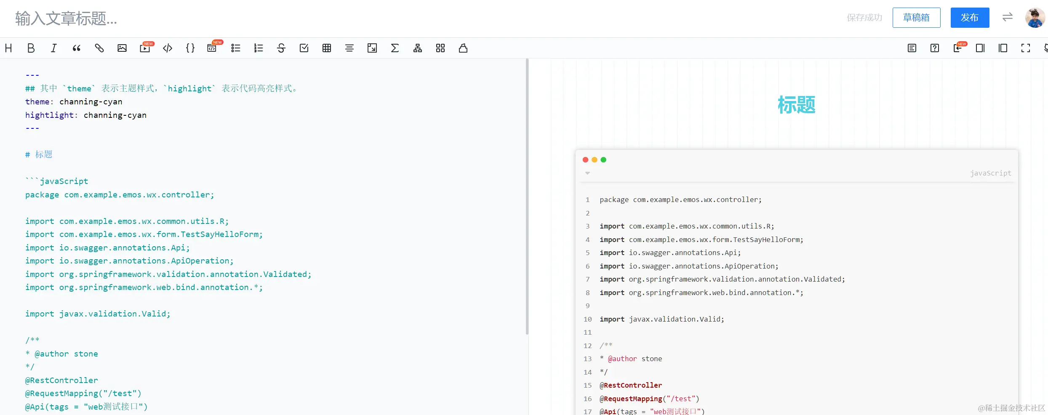This screenshot has width=1048, height=415.
Task: Insert a hyperlink
Action: [99, 48]
